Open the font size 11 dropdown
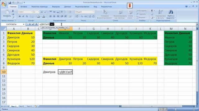199x111 pixels. [39, 12]
